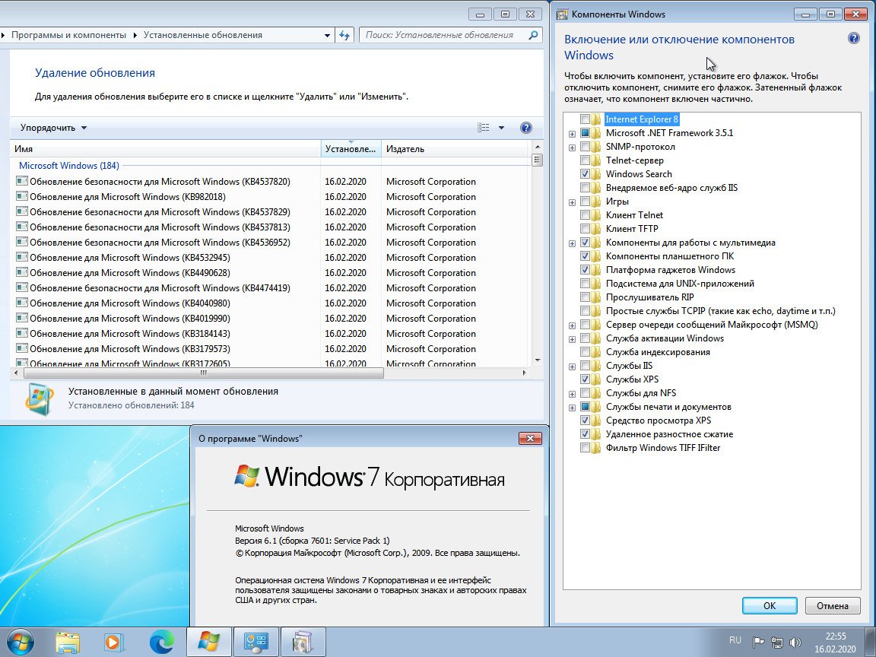The height and width of the screenshot is (657, 876).
Task: Select the icon of update KB982018
Action: tap(22, 196)
